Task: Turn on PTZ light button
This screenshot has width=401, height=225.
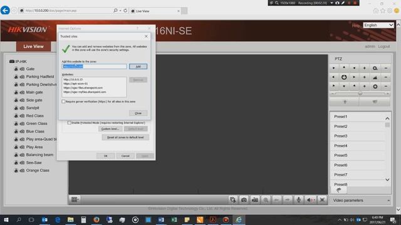Action: (345, 102)
